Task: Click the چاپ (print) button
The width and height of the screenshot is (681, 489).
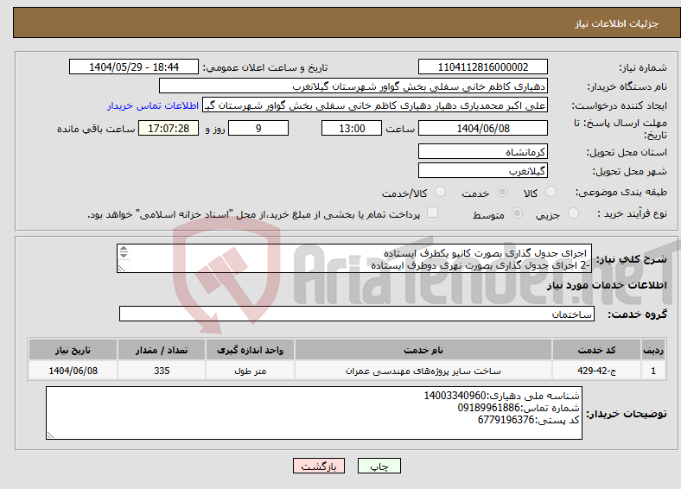Action: click(379, 466)
